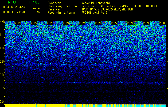The width and height of the screenshot is (168, 107).
Task: Click the kHz axis unit label
Action: 2,22
